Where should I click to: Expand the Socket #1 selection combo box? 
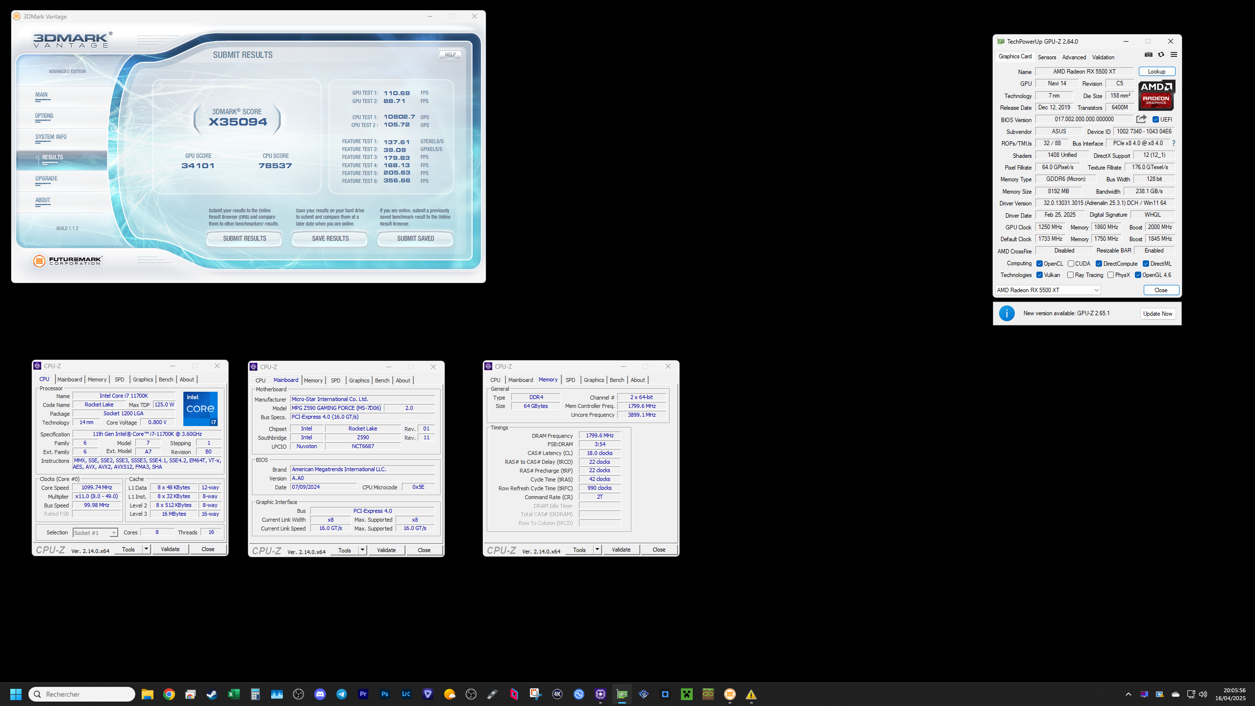(x=95, y=532)
